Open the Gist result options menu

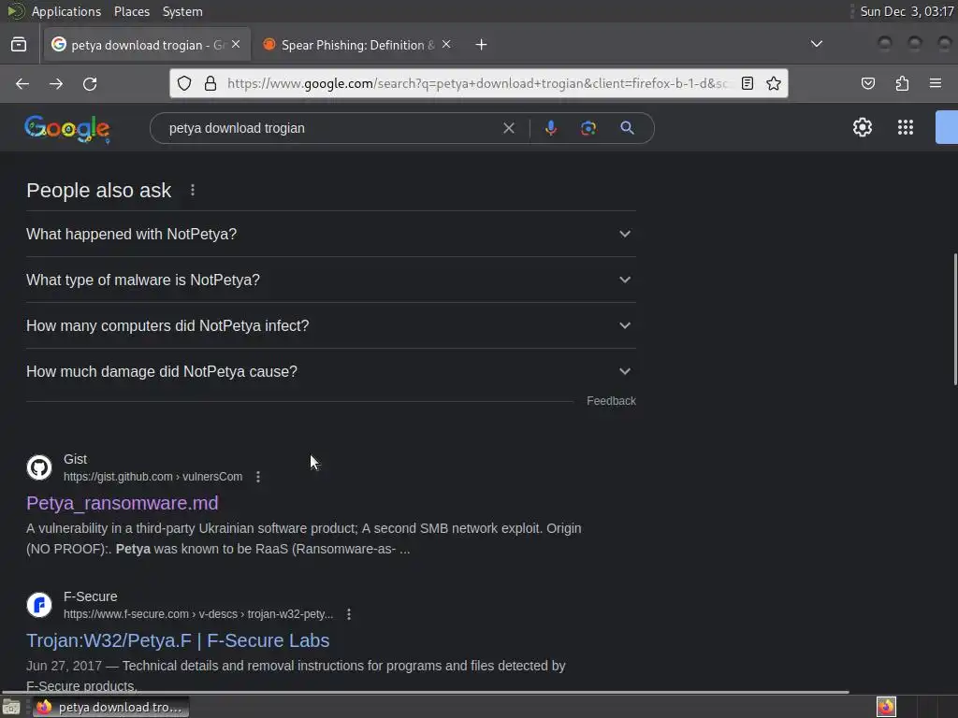[x=258, y=477]
